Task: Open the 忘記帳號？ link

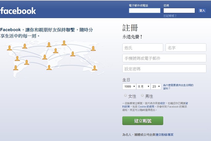Action: tap(170, 16)
